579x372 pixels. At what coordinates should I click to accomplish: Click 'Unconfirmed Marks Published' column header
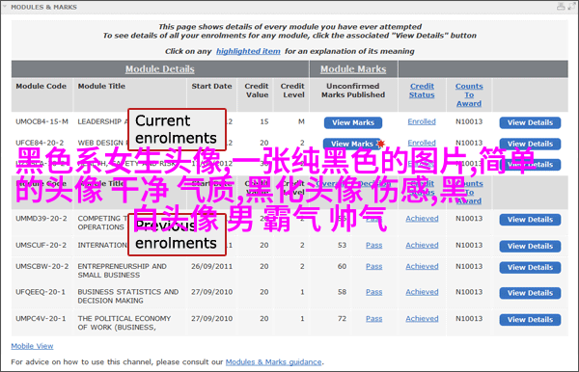tap(353, 91)
